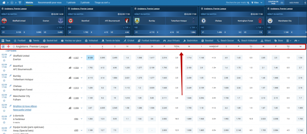Expand markets chevron for Sheffield United match
Screen dimensions: 307x134
coord(82,58)
